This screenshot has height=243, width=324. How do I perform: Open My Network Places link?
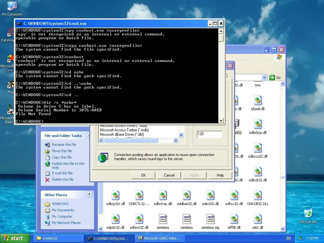point(66,223)
